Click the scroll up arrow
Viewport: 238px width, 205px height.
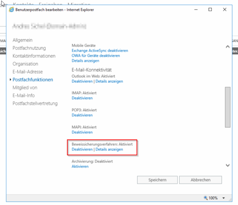(x=228, y=47)
